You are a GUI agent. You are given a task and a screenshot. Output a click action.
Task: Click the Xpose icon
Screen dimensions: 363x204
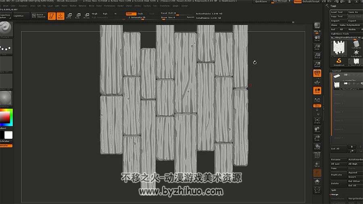click(x=317, y=190)
